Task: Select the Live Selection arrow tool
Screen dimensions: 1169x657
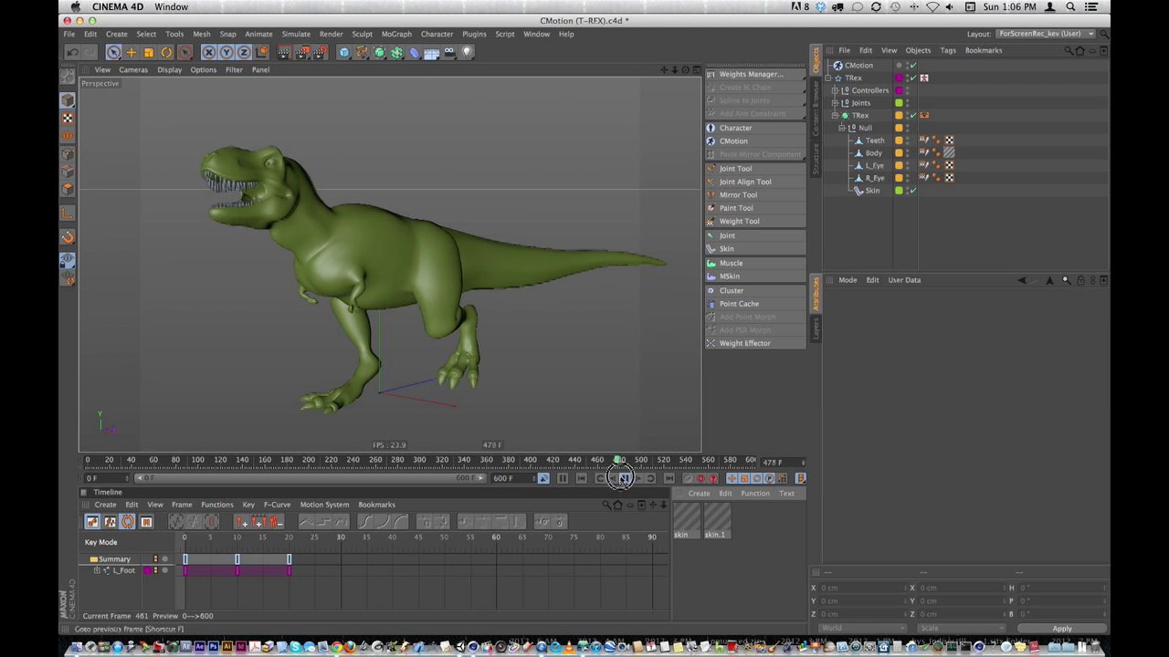Action: [x=113, y=52]
